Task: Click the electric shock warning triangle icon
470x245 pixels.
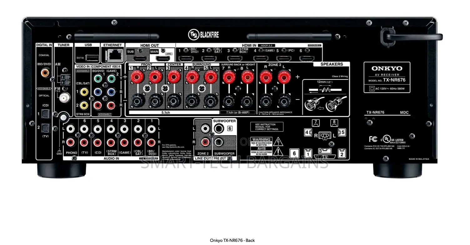Action: 278,142
